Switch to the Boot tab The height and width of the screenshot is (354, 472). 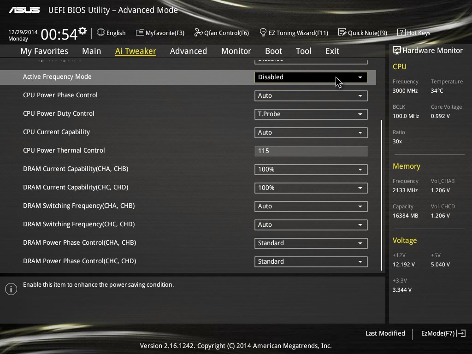point(273,51)
